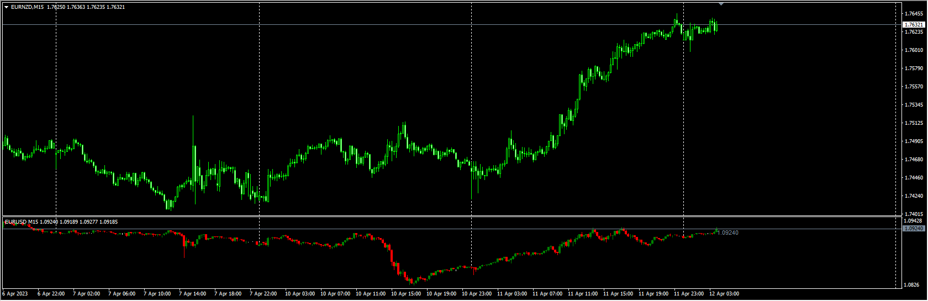Screen dimensions: 928x301
Task: Click the 1.75570 price scale label
Action: point(914,86)
